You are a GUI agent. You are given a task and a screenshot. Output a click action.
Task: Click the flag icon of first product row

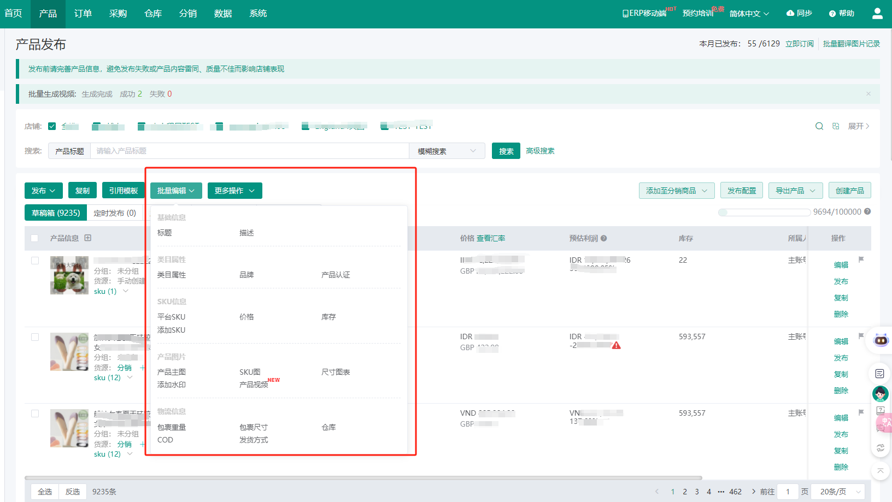[861, 259]
